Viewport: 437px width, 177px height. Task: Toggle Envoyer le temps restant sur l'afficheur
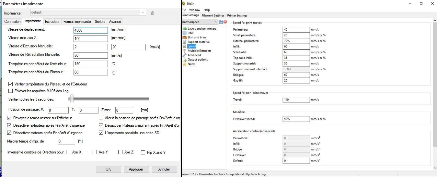click(x=9, y=118)
